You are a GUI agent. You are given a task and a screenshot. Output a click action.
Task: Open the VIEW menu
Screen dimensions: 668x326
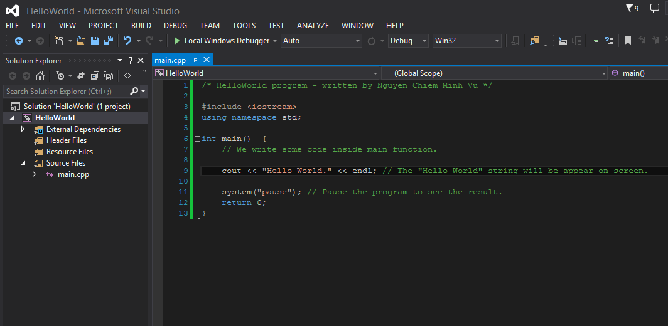coord(67,26)
